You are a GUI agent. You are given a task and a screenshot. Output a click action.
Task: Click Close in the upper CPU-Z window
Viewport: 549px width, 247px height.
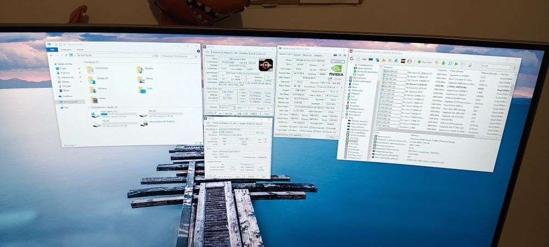266,114
